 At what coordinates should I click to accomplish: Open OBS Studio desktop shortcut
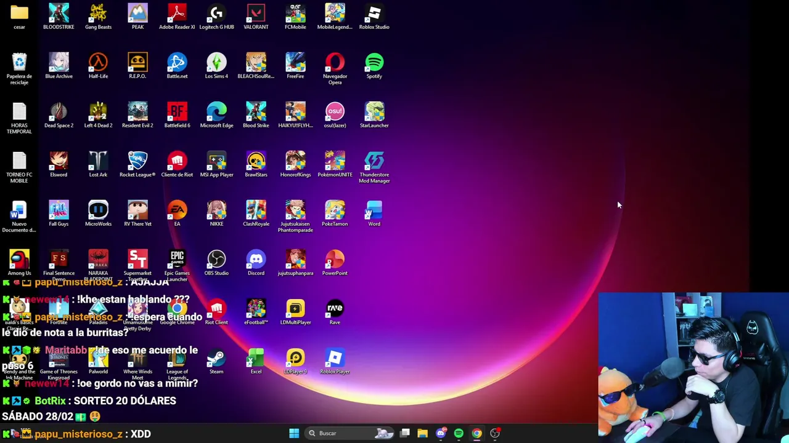pos(216,263)
